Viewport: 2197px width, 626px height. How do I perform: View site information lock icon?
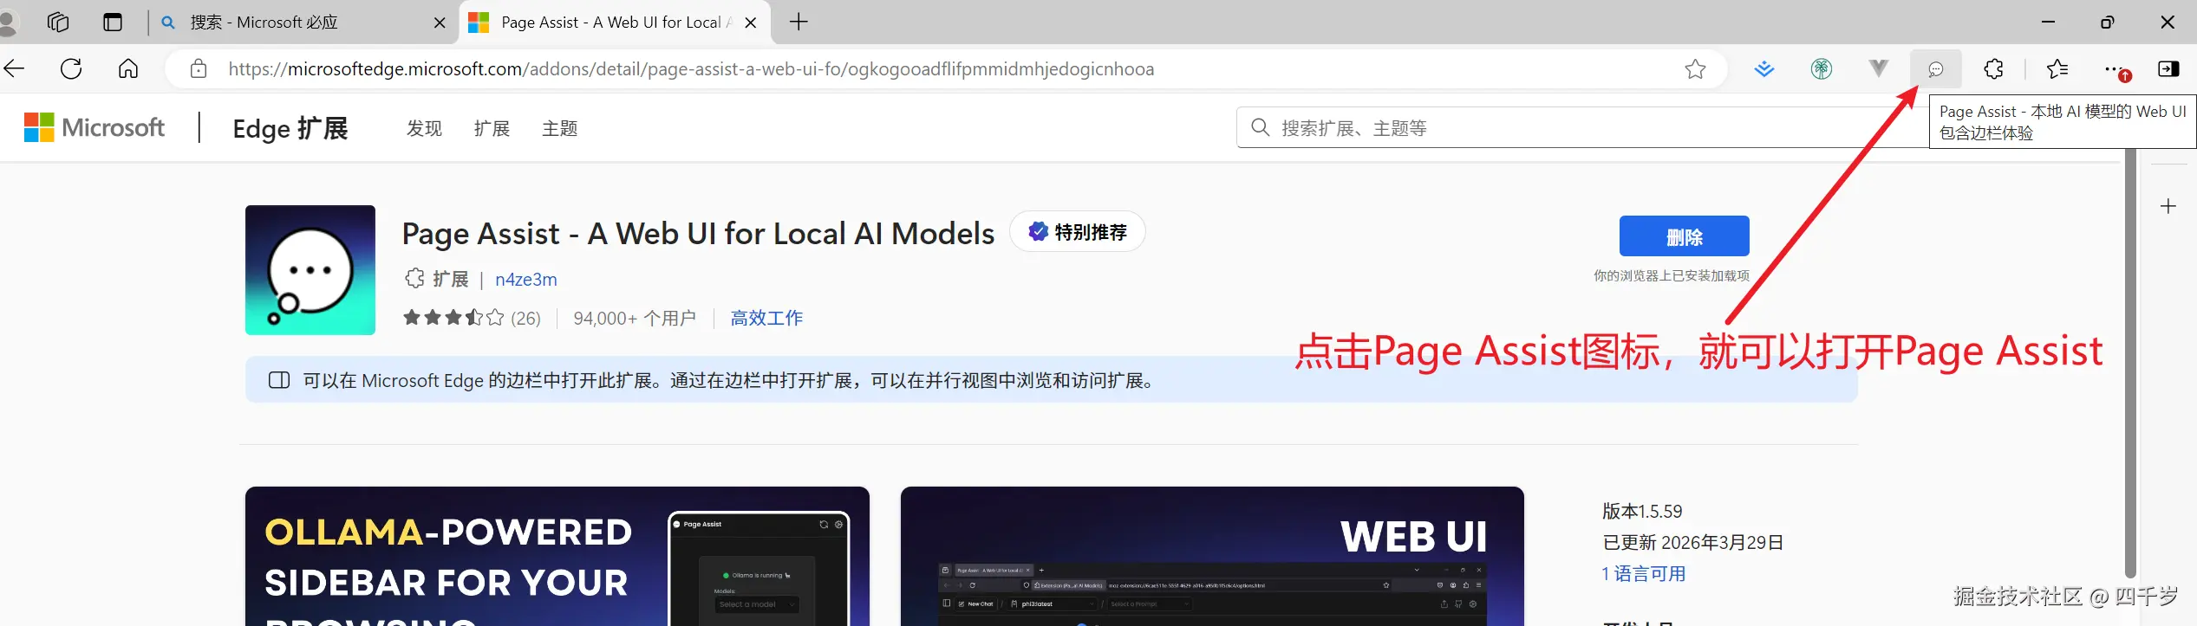click(199, 69)
